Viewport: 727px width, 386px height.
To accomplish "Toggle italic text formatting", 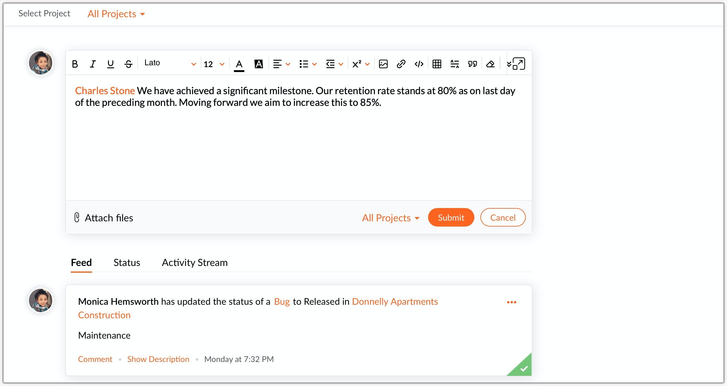I will coord(93,64).
